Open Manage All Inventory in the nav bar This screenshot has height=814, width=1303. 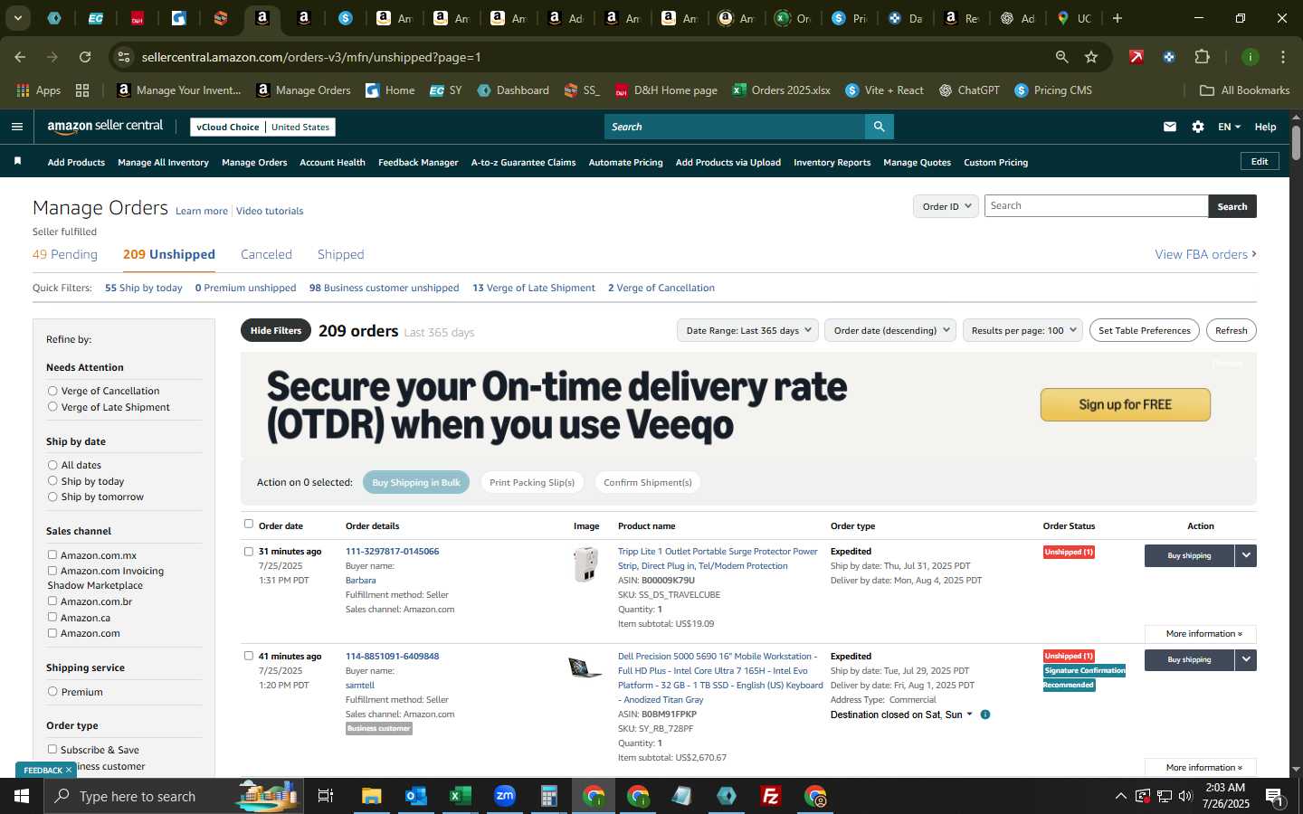(163, 162)
